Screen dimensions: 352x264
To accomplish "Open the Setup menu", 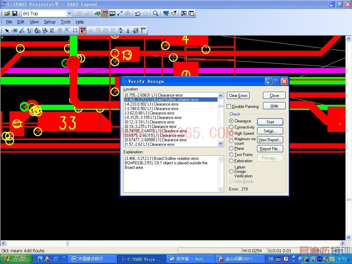I will [49, 22].
